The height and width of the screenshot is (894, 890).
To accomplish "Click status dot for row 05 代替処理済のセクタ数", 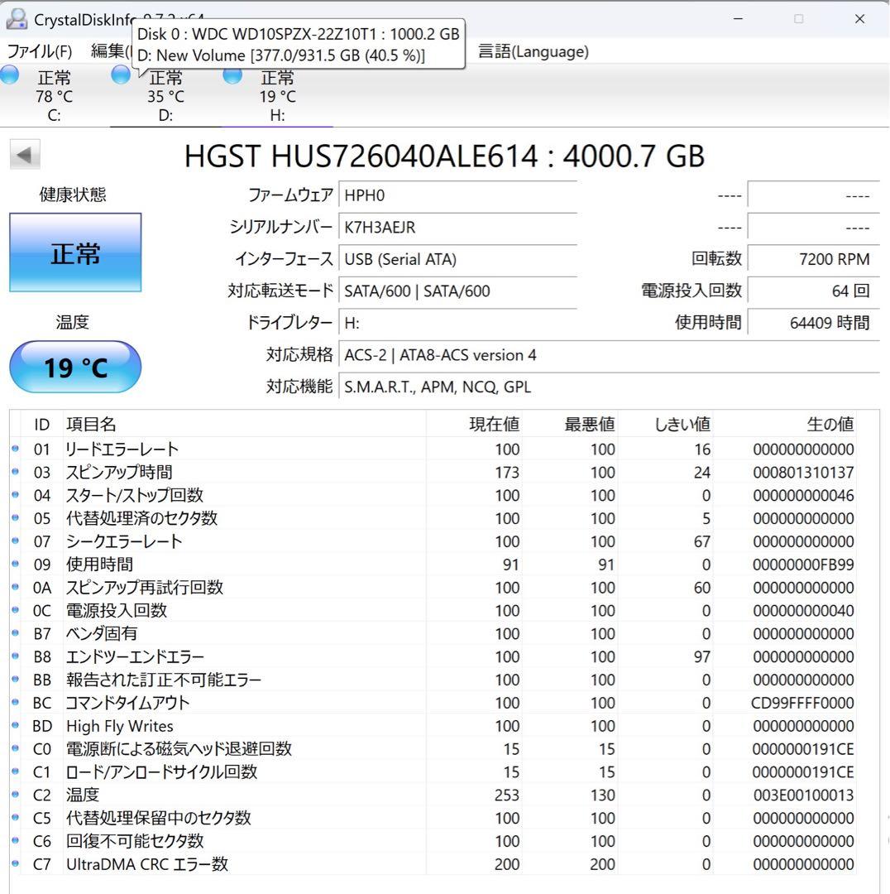I will coord(16,517).
